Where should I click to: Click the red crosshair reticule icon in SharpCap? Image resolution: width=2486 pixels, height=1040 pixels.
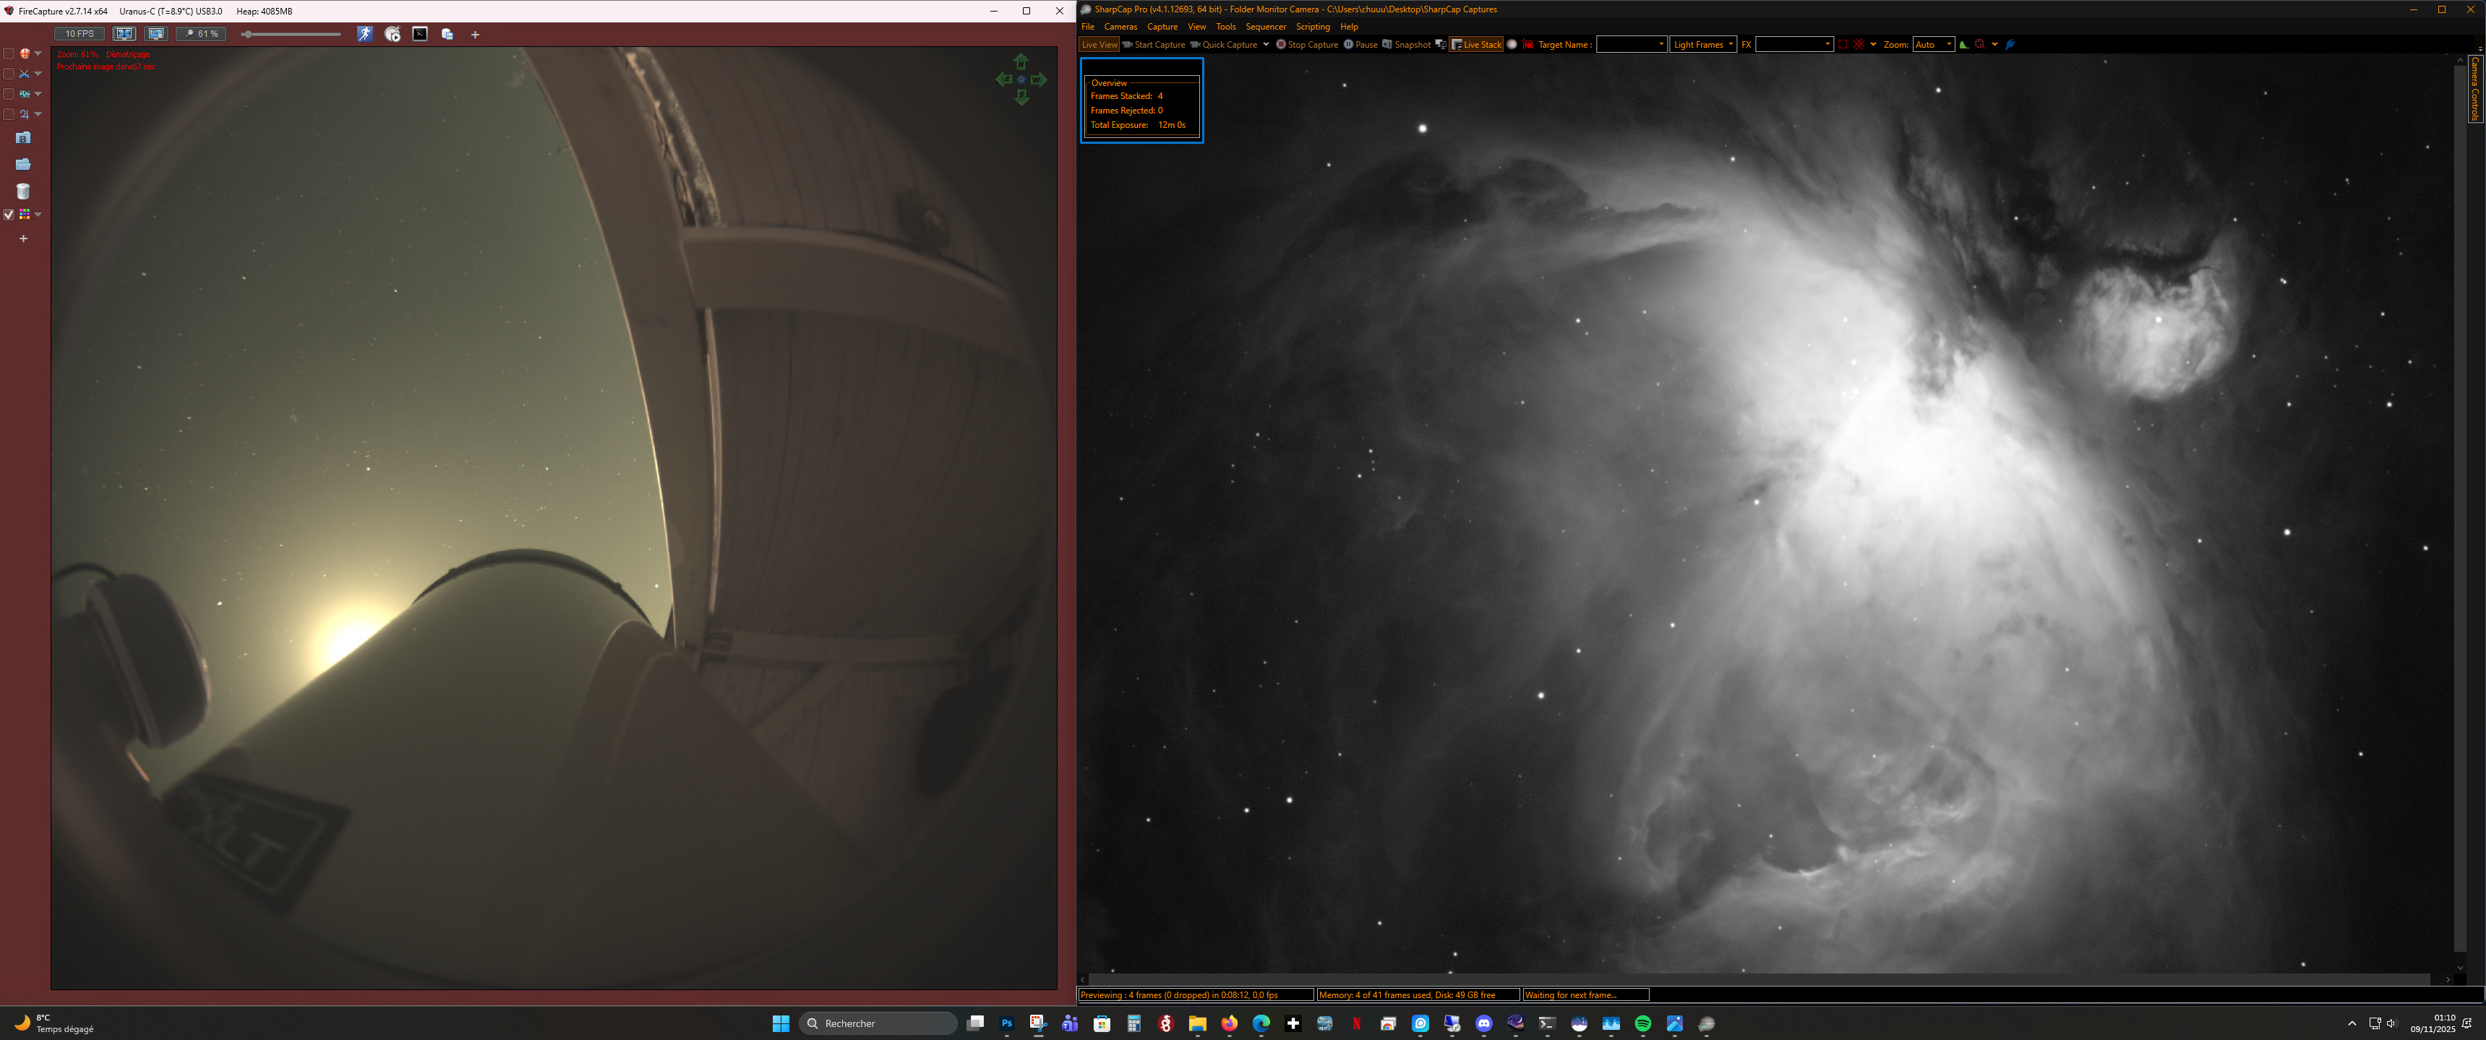tap(1859, 44)
